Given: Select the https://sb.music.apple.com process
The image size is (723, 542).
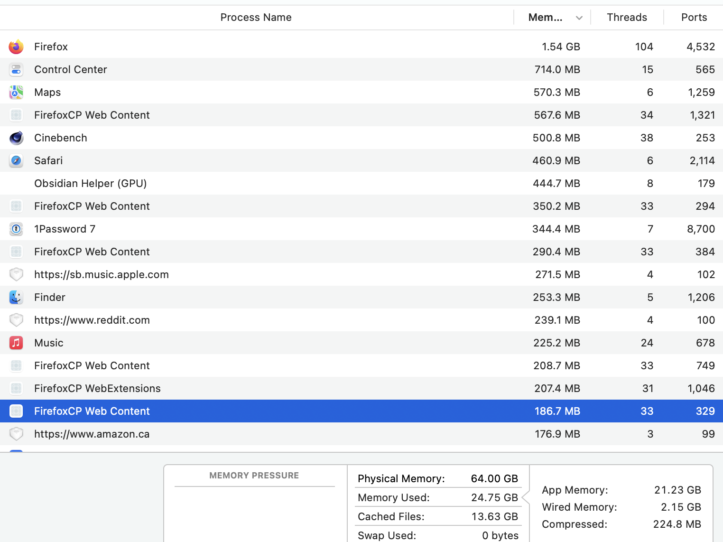Looking at the screenshot, I should click(102, 274).
